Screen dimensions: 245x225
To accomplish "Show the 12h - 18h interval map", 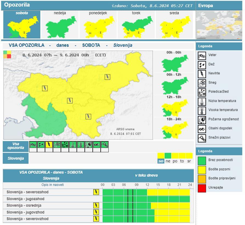I will tap(174, 107).
